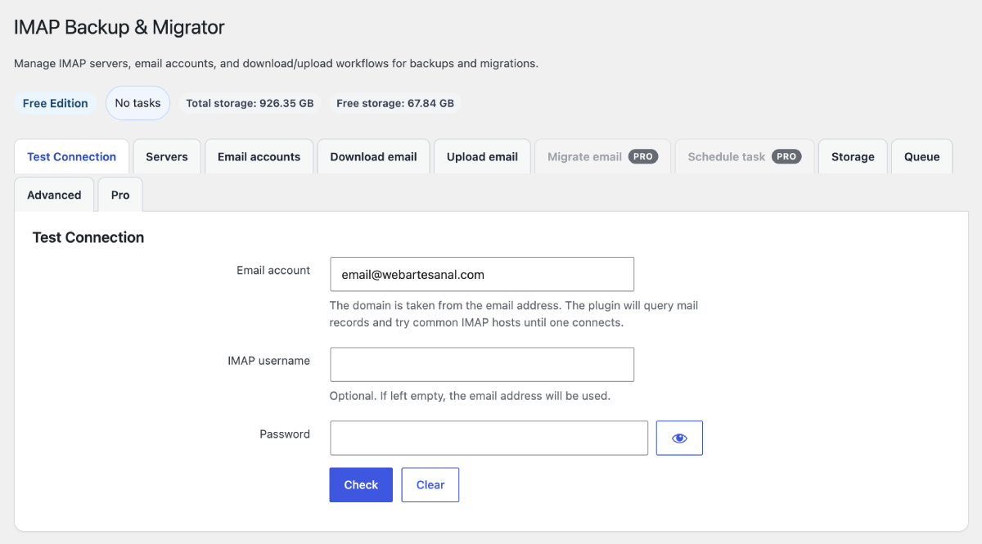Toggle password visibility eye icon
This screenshot has width=982, height=544.
679,438
